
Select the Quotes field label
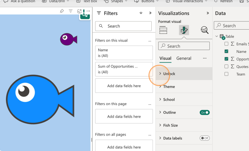tap(242, 67)
